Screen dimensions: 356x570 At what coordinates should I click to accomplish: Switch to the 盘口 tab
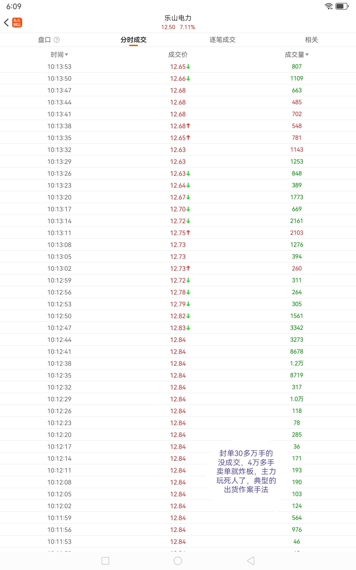44,40
